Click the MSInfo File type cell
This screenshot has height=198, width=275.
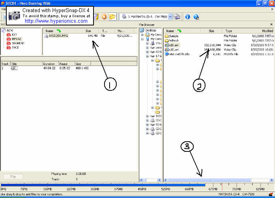231,54
